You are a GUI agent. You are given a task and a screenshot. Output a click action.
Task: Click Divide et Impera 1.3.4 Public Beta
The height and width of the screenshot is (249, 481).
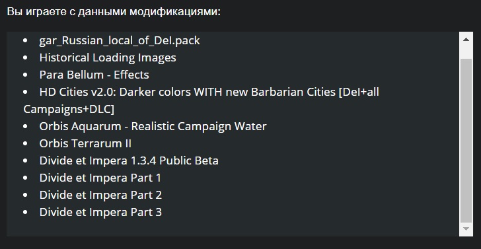pos(129,160)
